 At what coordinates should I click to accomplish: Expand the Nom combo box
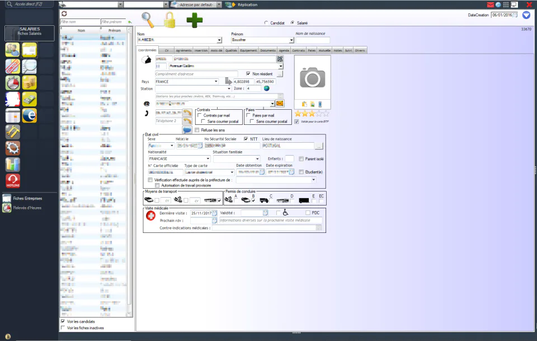[x=219, y=40]
